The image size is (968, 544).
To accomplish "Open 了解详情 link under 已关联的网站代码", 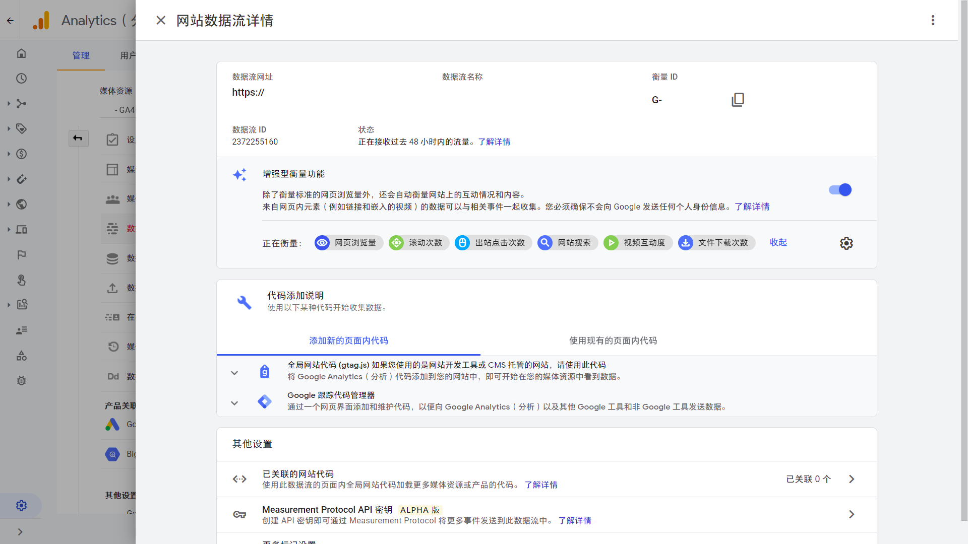I will pos(540,485).
